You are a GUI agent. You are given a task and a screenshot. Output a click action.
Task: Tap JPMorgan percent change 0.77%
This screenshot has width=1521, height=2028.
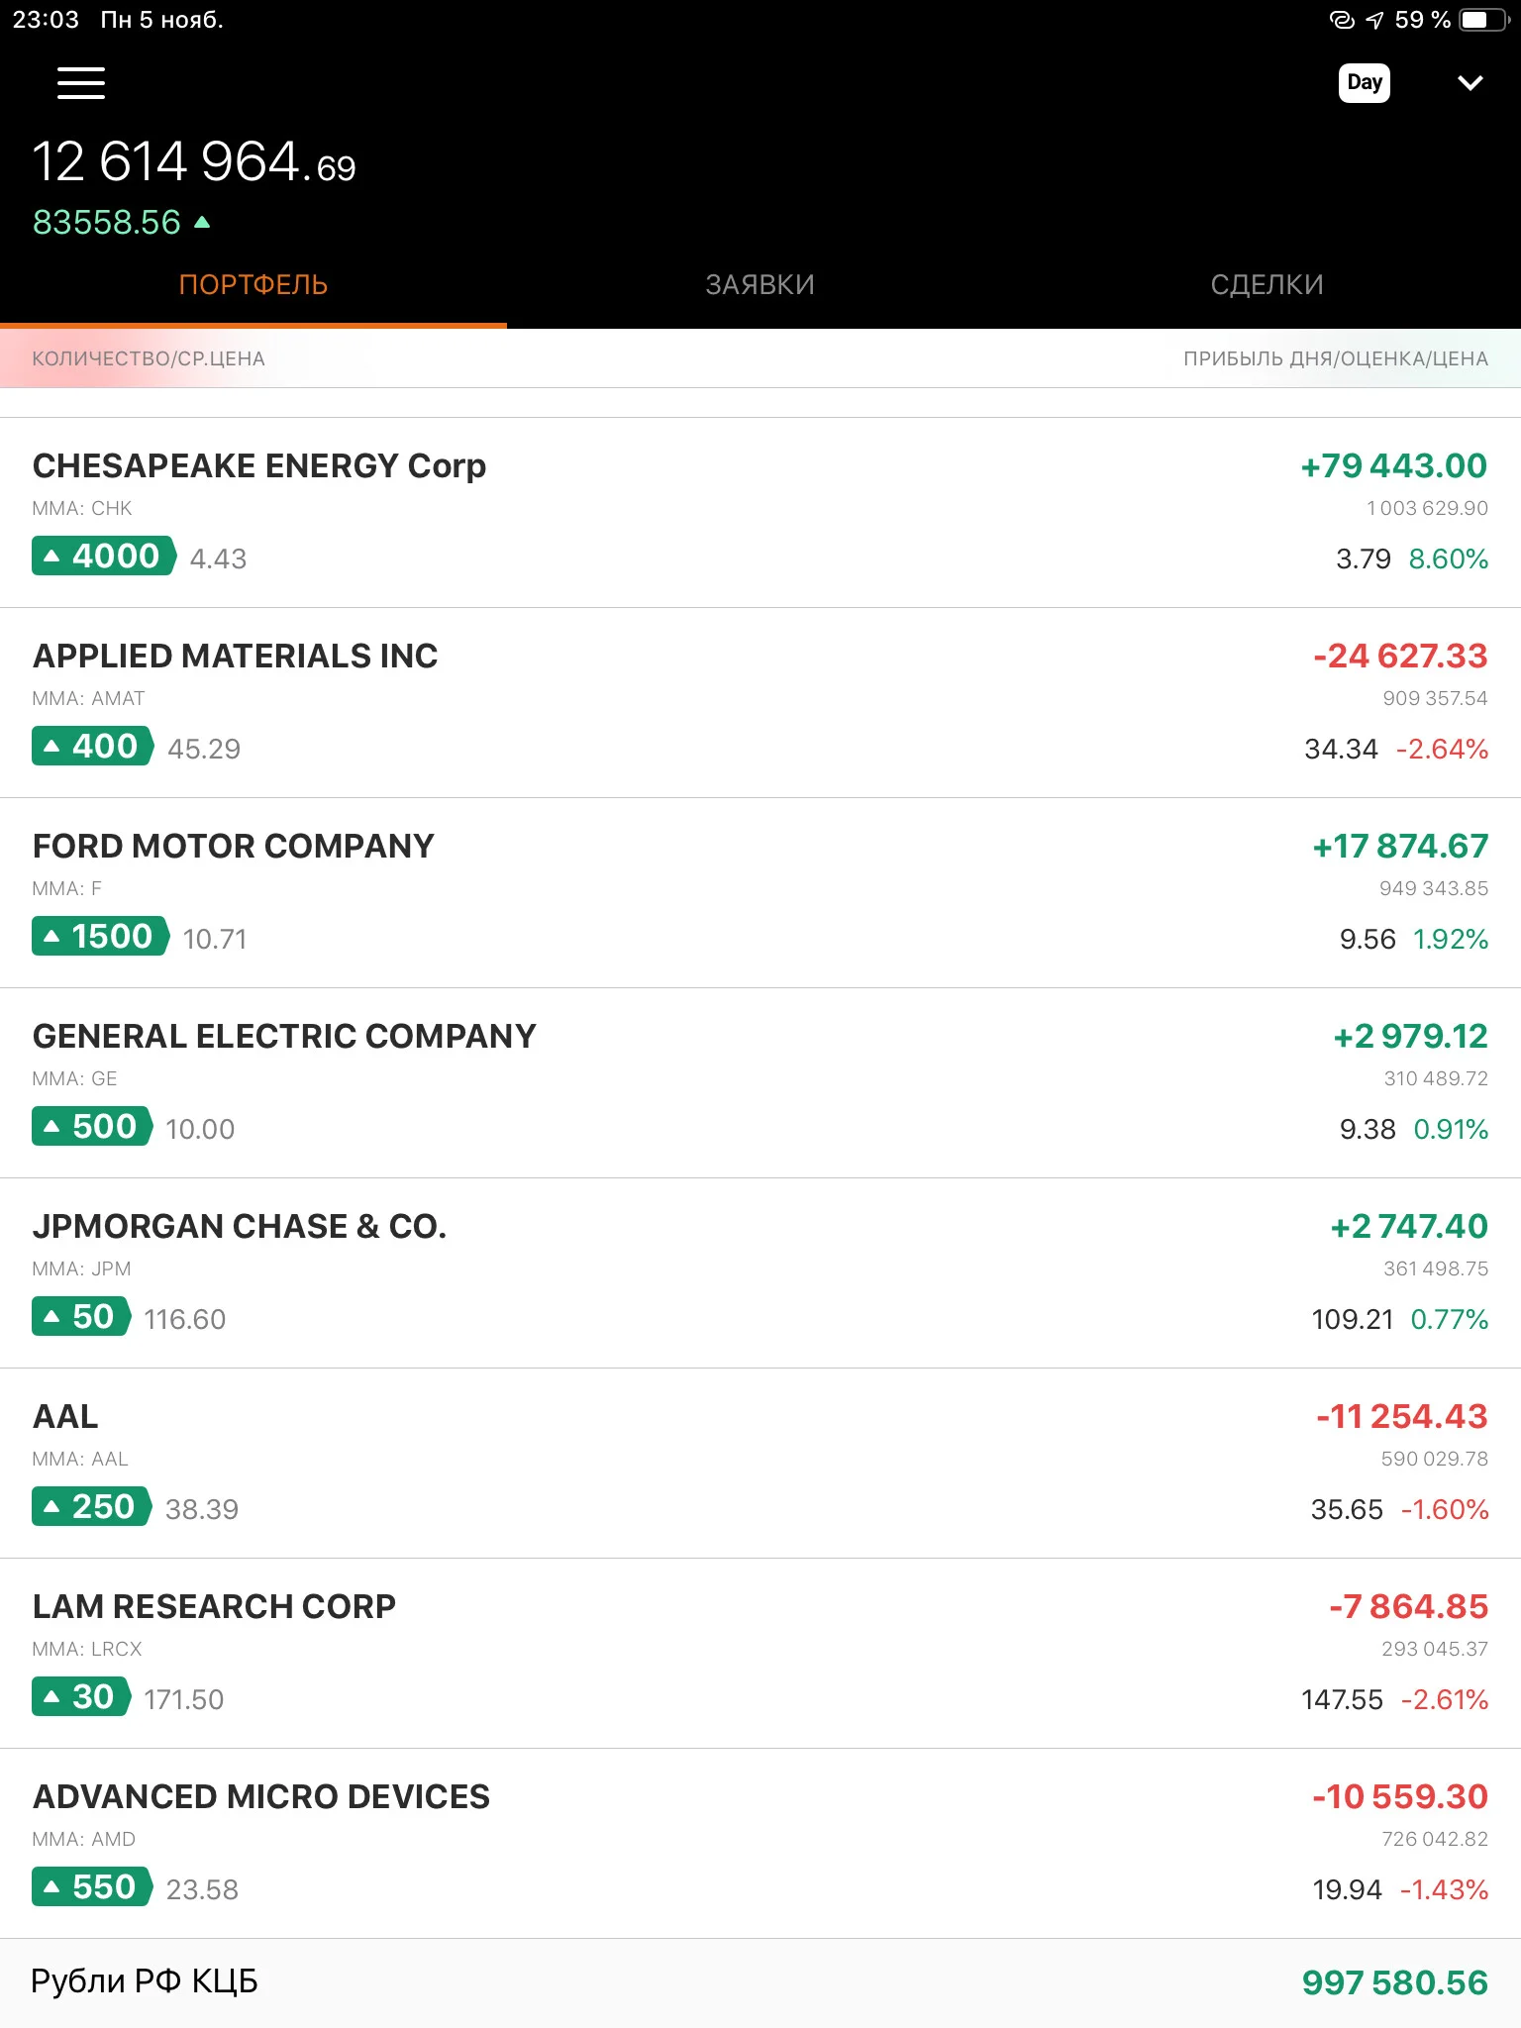pyautogui.click(x=1450, y=1319)
